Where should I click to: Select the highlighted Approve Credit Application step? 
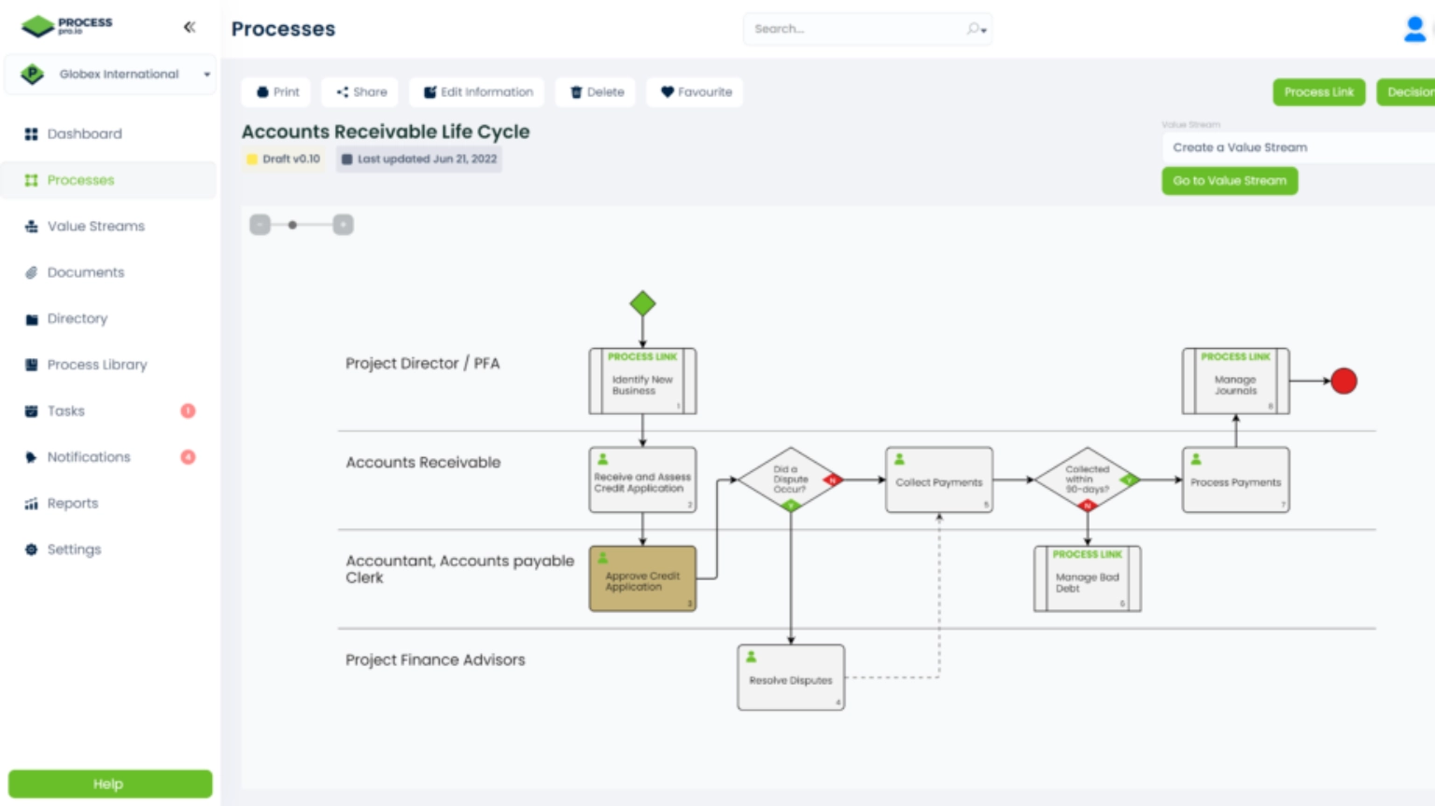(x=642, y=579)
